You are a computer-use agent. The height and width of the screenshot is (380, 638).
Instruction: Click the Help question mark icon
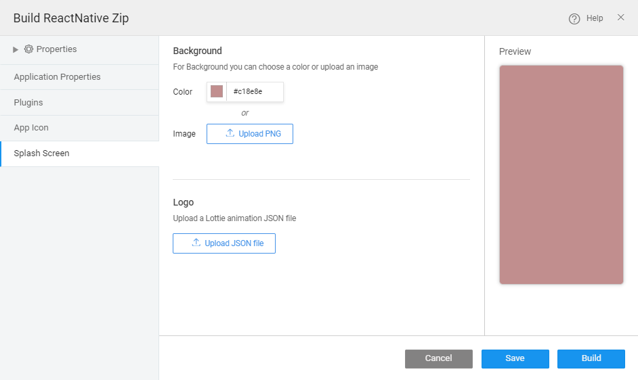[574, 19]
